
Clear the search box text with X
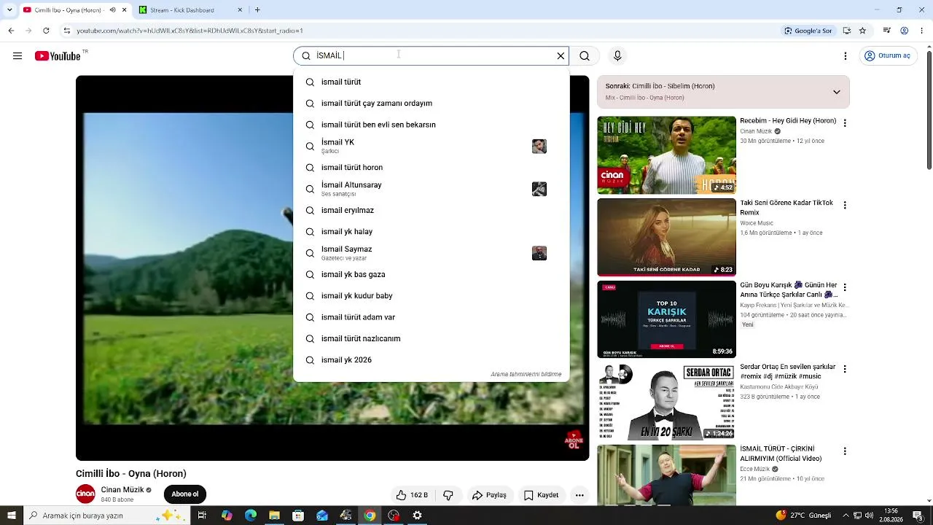(561, 56)
